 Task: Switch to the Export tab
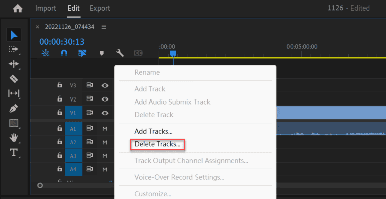[x=100, y=8]
